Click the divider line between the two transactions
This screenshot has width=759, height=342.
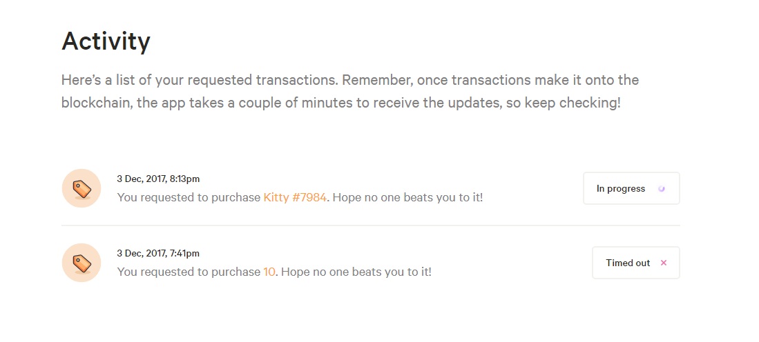(370, 225)
